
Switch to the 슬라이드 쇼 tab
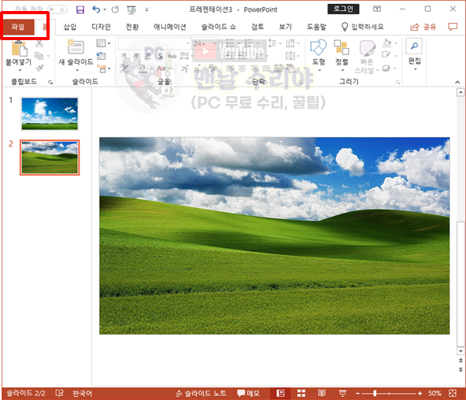[x=219, y=27]
